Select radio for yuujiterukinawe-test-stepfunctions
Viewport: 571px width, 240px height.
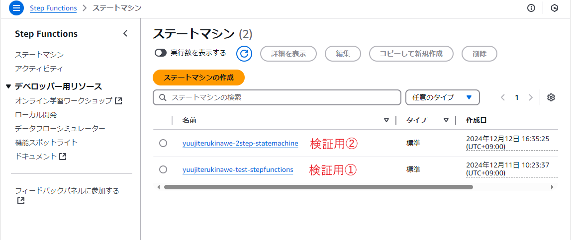[x=163, y=169]
